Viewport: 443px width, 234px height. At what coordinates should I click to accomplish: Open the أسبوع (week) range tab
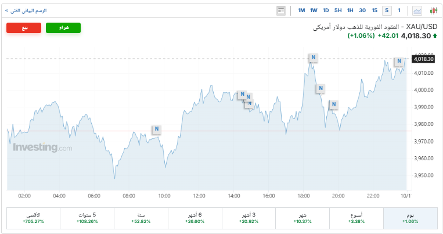[356, 218]
